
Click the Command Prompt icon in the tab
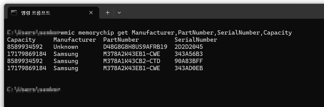click(14, 12)
